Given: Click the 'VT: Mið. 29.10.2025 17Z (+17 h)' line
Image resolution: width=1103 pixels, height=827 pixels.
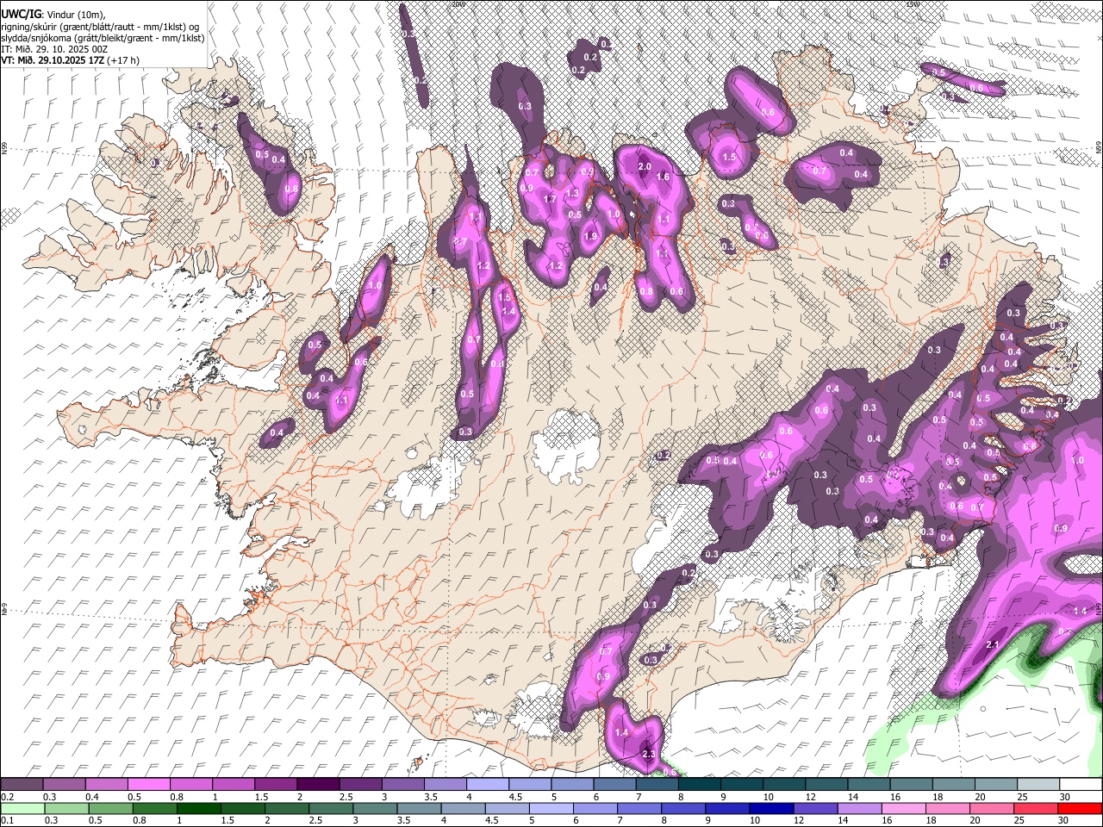Looking at the screenshot, I should click(71, 60).
